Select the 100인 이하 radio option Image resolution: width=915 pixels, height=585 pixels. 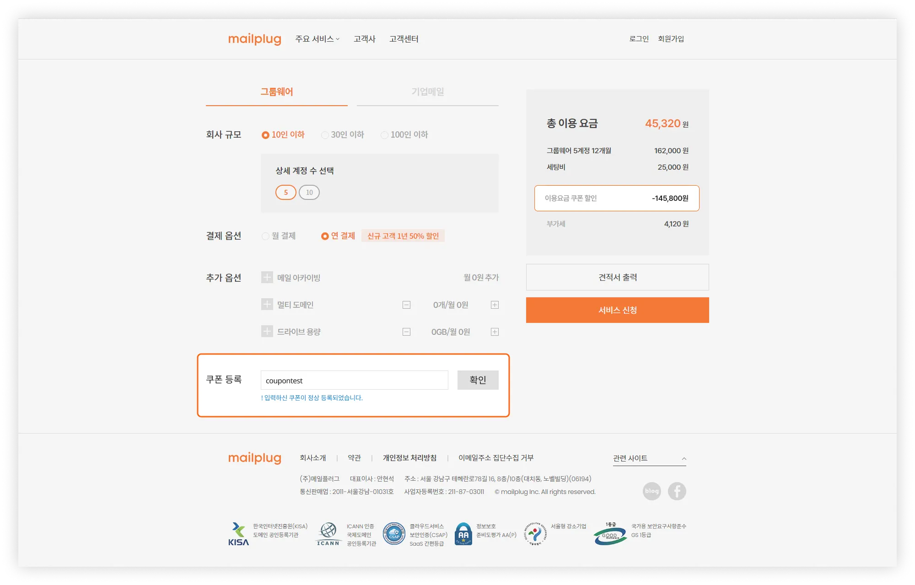click(384, 135)
